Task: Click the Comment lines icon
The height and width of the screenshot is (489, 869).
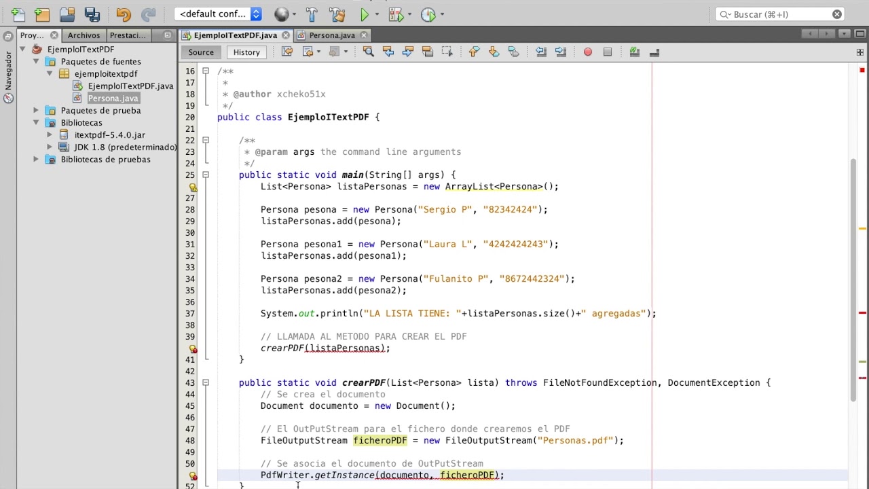Action: 634,52
